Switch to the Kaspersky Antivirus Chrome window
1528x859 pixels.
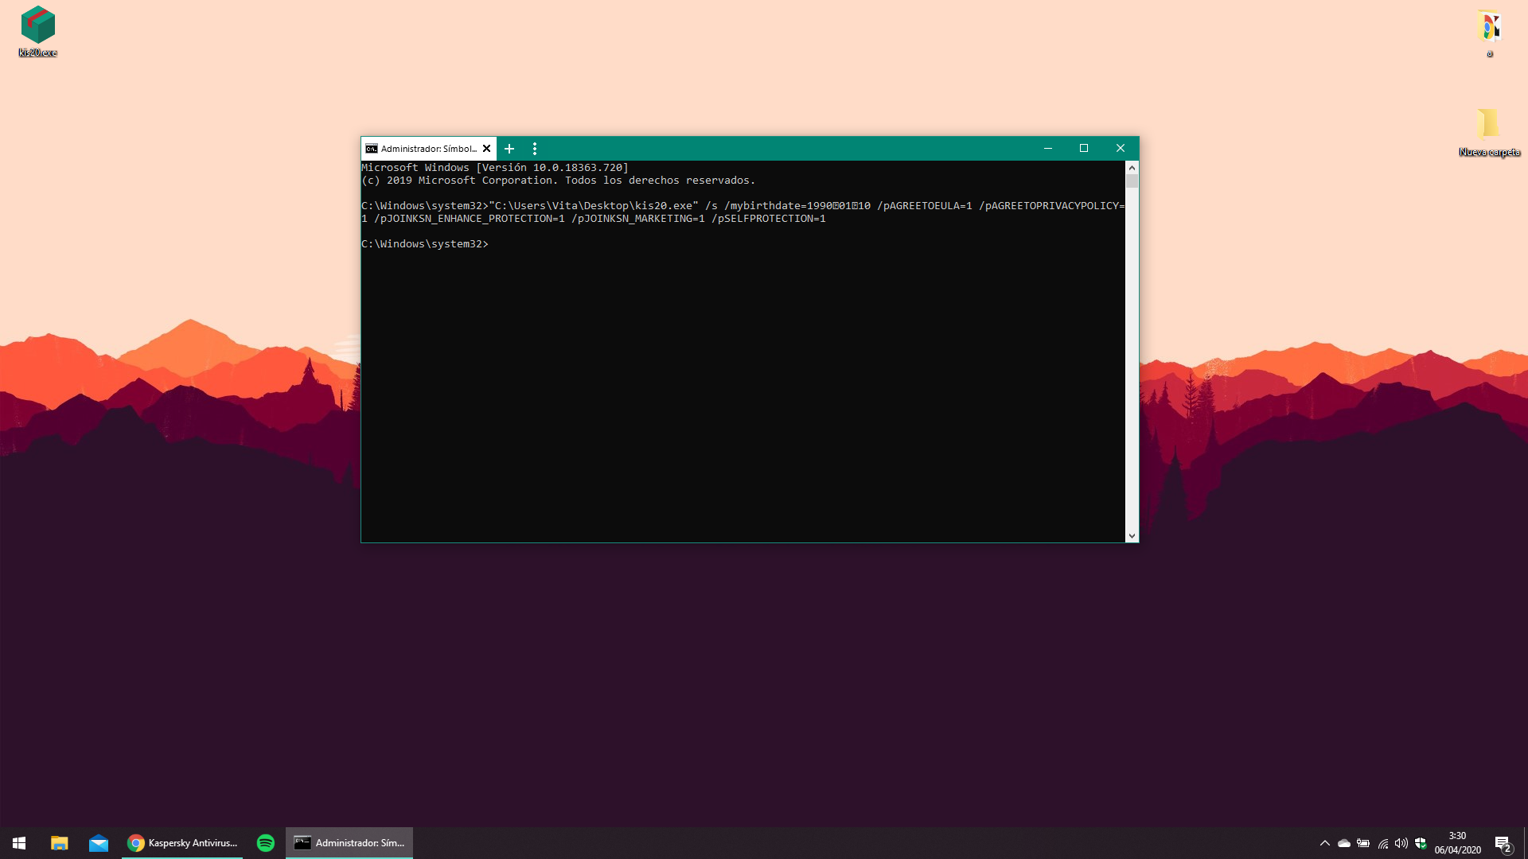[x=182, y=843]
